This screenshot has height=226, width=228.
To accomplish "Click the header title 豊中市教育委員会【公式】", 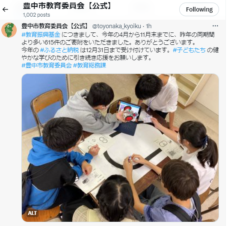I will pyautogui.click(x=68, y=6).
